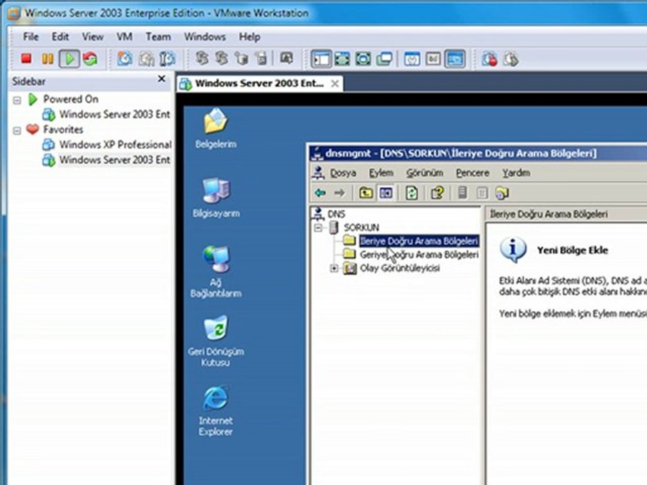Select Olay Görüntüleyicisi in the tree
Image resolution: width=647 pixels, height=485 pixels.
point(400,268)
